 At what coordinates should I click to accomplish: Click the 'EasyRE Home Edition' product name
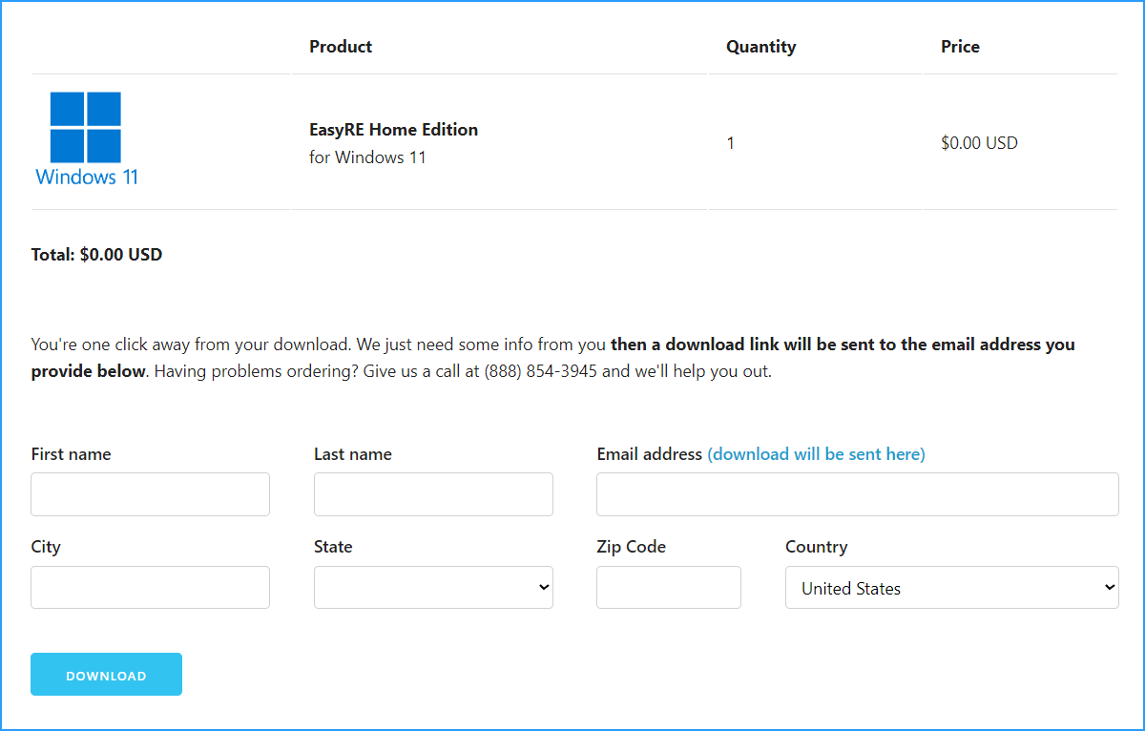click(393, 129)
